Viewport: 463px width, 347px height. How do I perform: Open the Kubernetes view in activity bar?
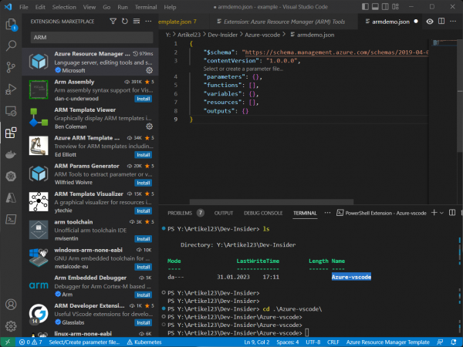point(11,177)
